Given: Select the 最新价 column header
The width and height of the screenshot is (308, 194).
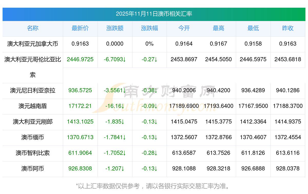Looking at the screenshot, I should coord(80,28).
